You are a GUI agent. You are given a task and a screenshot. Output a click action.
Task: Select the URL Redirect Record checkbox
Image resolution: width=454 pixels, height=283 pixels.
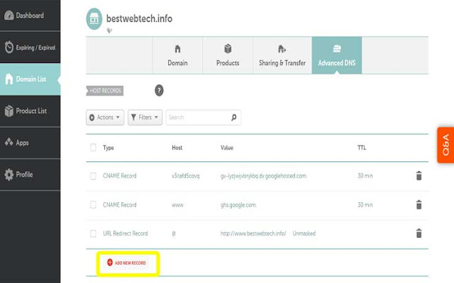click(x=93, y=233)
